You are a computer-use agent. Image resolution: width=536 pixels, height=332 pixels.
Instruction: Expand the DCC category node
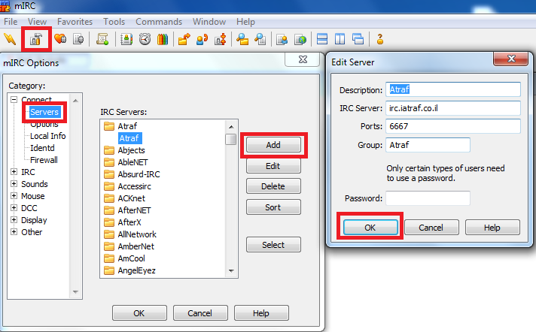[x=14, y=208]
